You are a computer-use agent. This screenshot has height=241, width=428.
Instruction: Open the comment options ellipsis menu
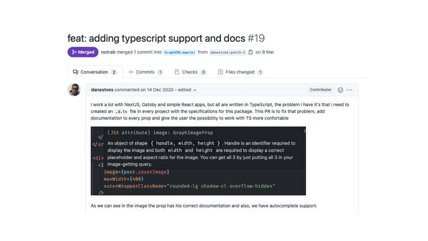tap(350, 90)
